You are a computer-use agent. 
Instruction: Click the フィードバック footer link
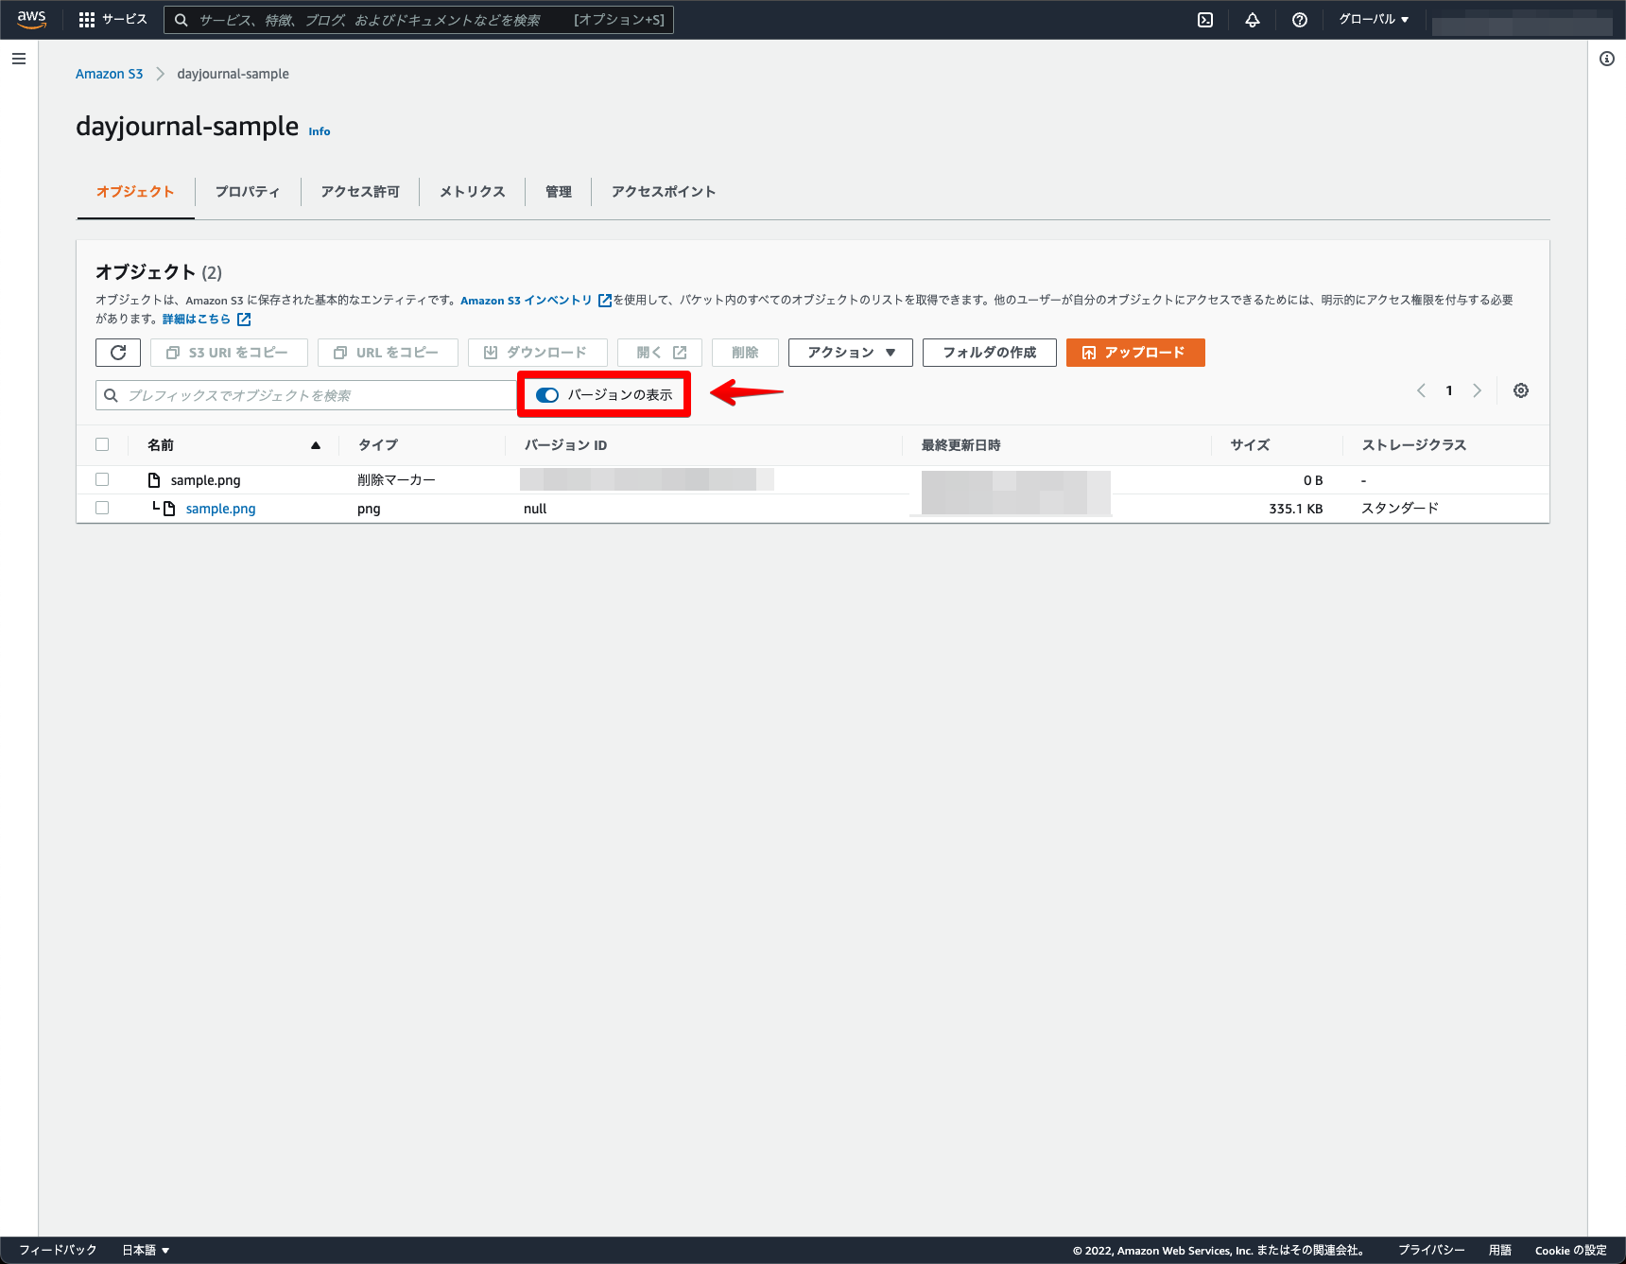[x=58, y=1250]
